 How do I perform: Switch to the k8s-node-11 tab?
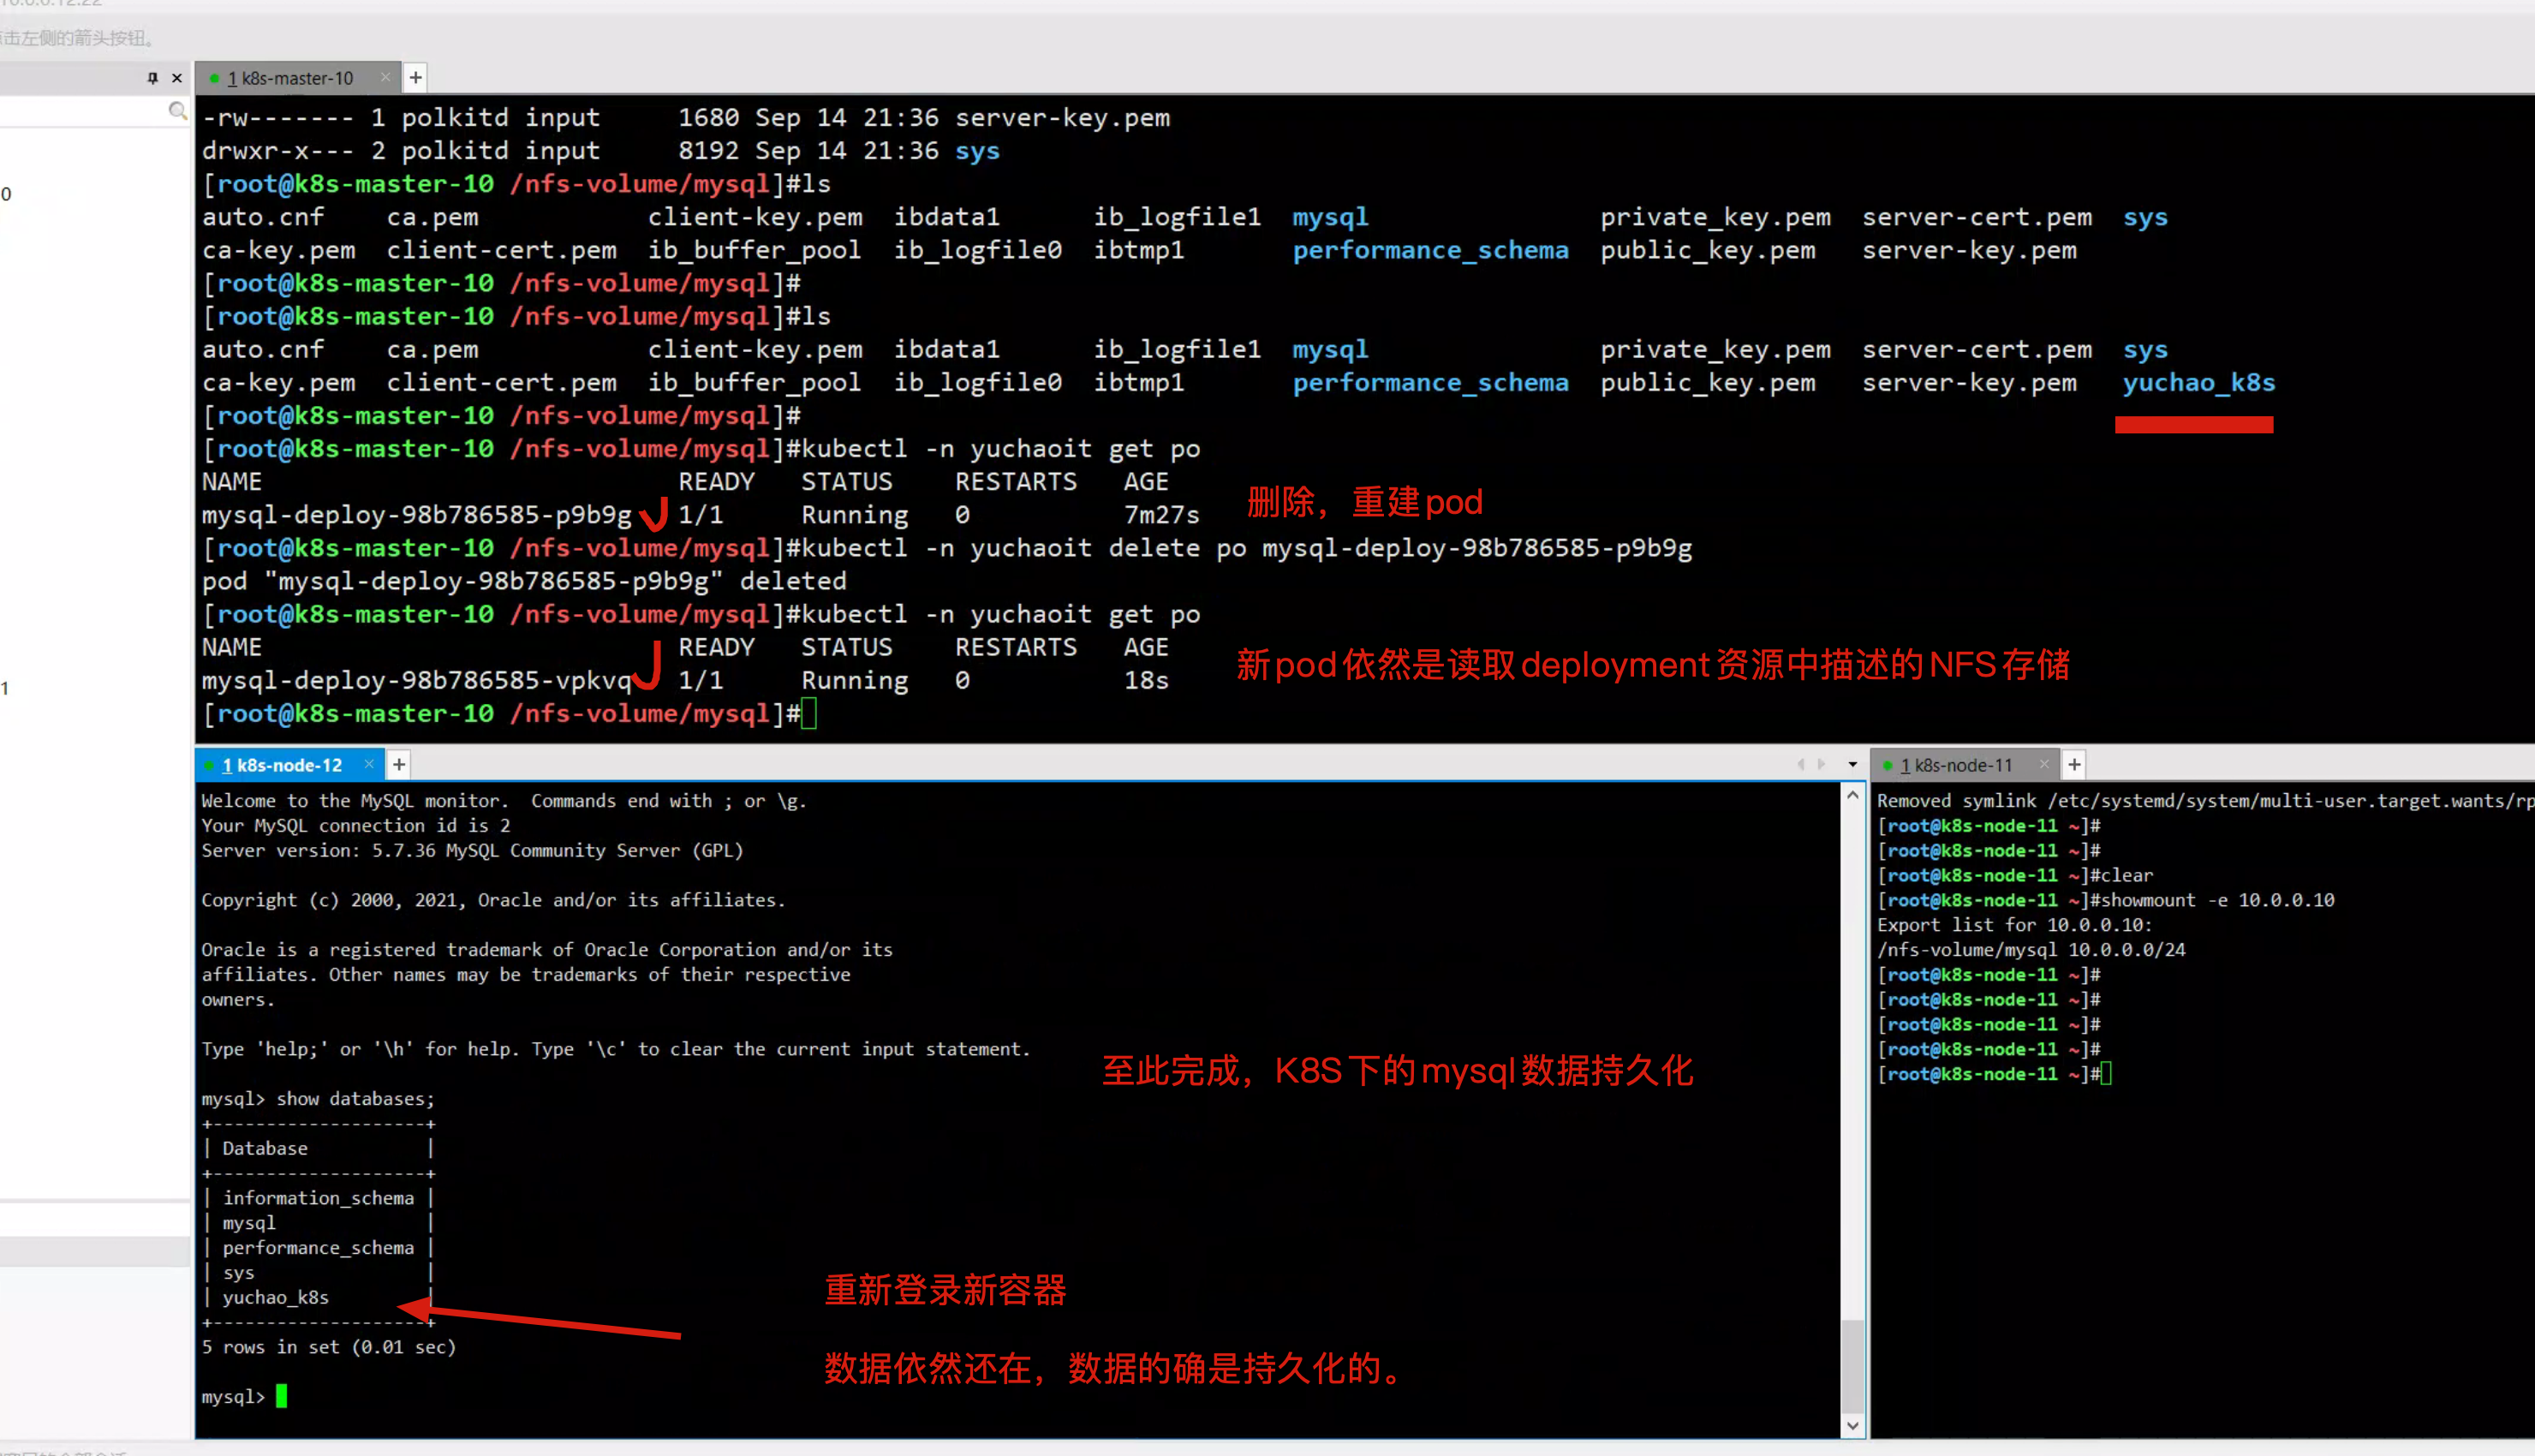[x=1956, y=765]
